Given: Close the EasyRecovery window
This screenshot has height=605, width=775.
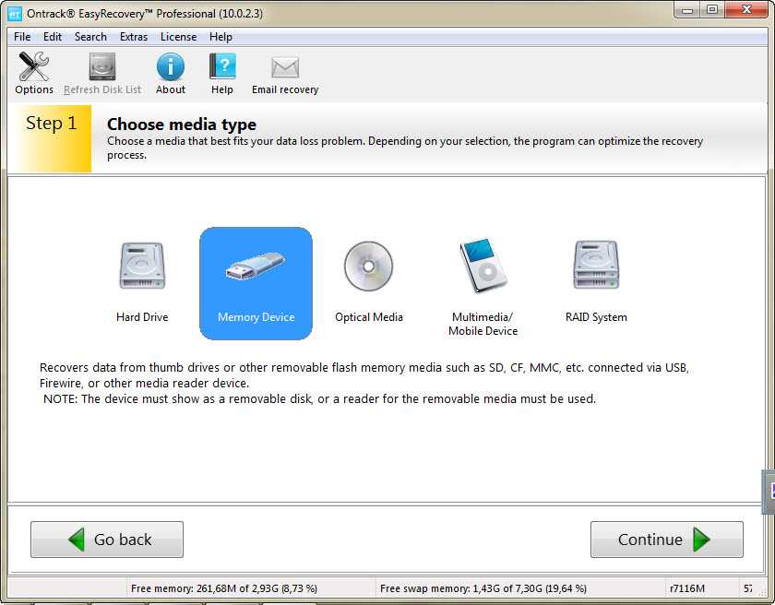Looking at the screenshot, I should (747, 10).
